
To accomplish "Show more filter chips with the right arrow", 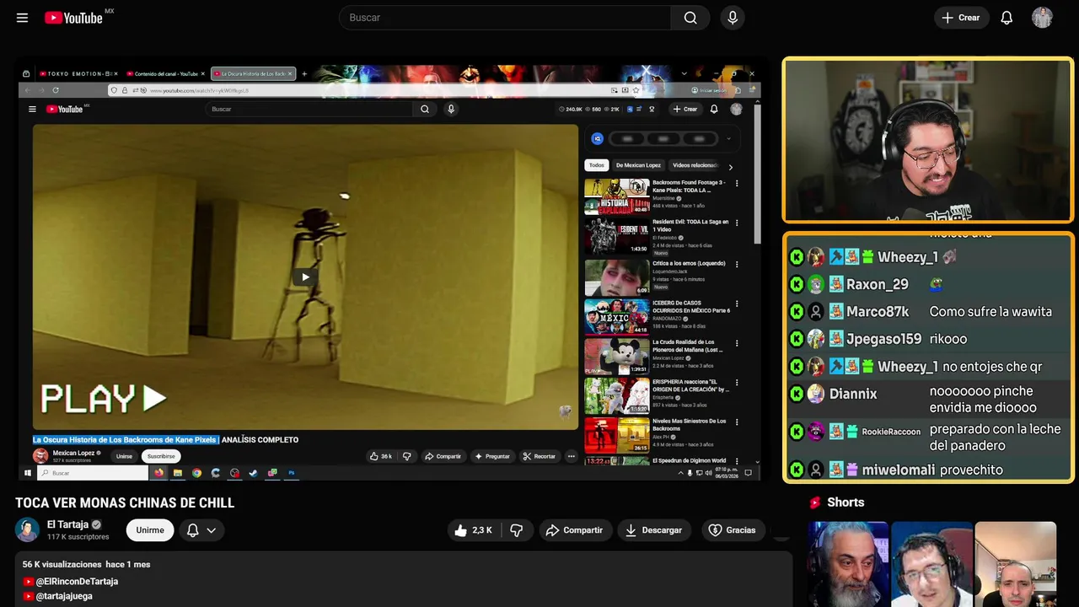I will 730,167.
